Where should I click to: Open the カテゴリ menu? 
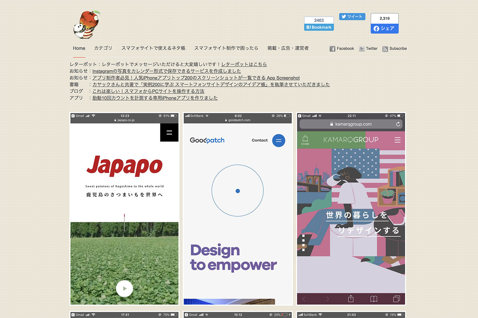click(x=103, y=48)
